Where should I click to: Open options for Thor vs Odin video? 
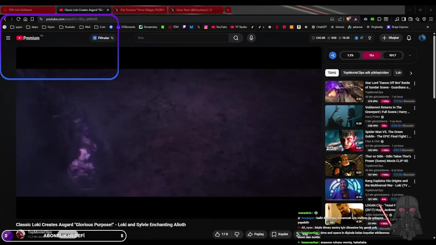[x=415, y=157]
